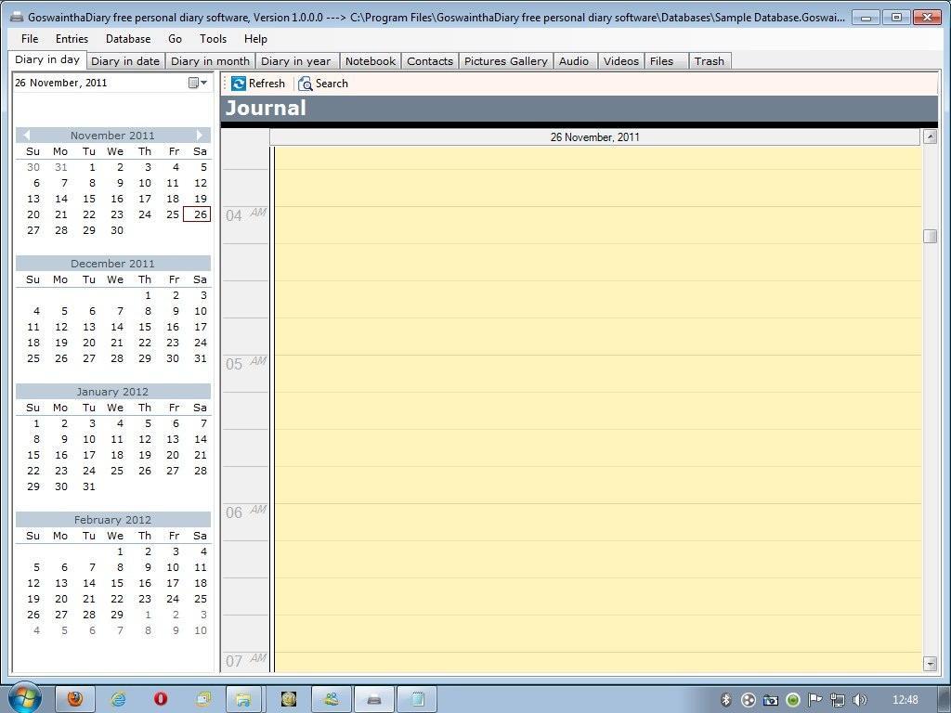
Task: Click the Windows Start orb
Action: 24,698
